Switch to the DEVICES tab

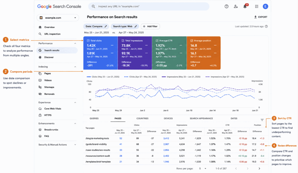tap(168, 119)
